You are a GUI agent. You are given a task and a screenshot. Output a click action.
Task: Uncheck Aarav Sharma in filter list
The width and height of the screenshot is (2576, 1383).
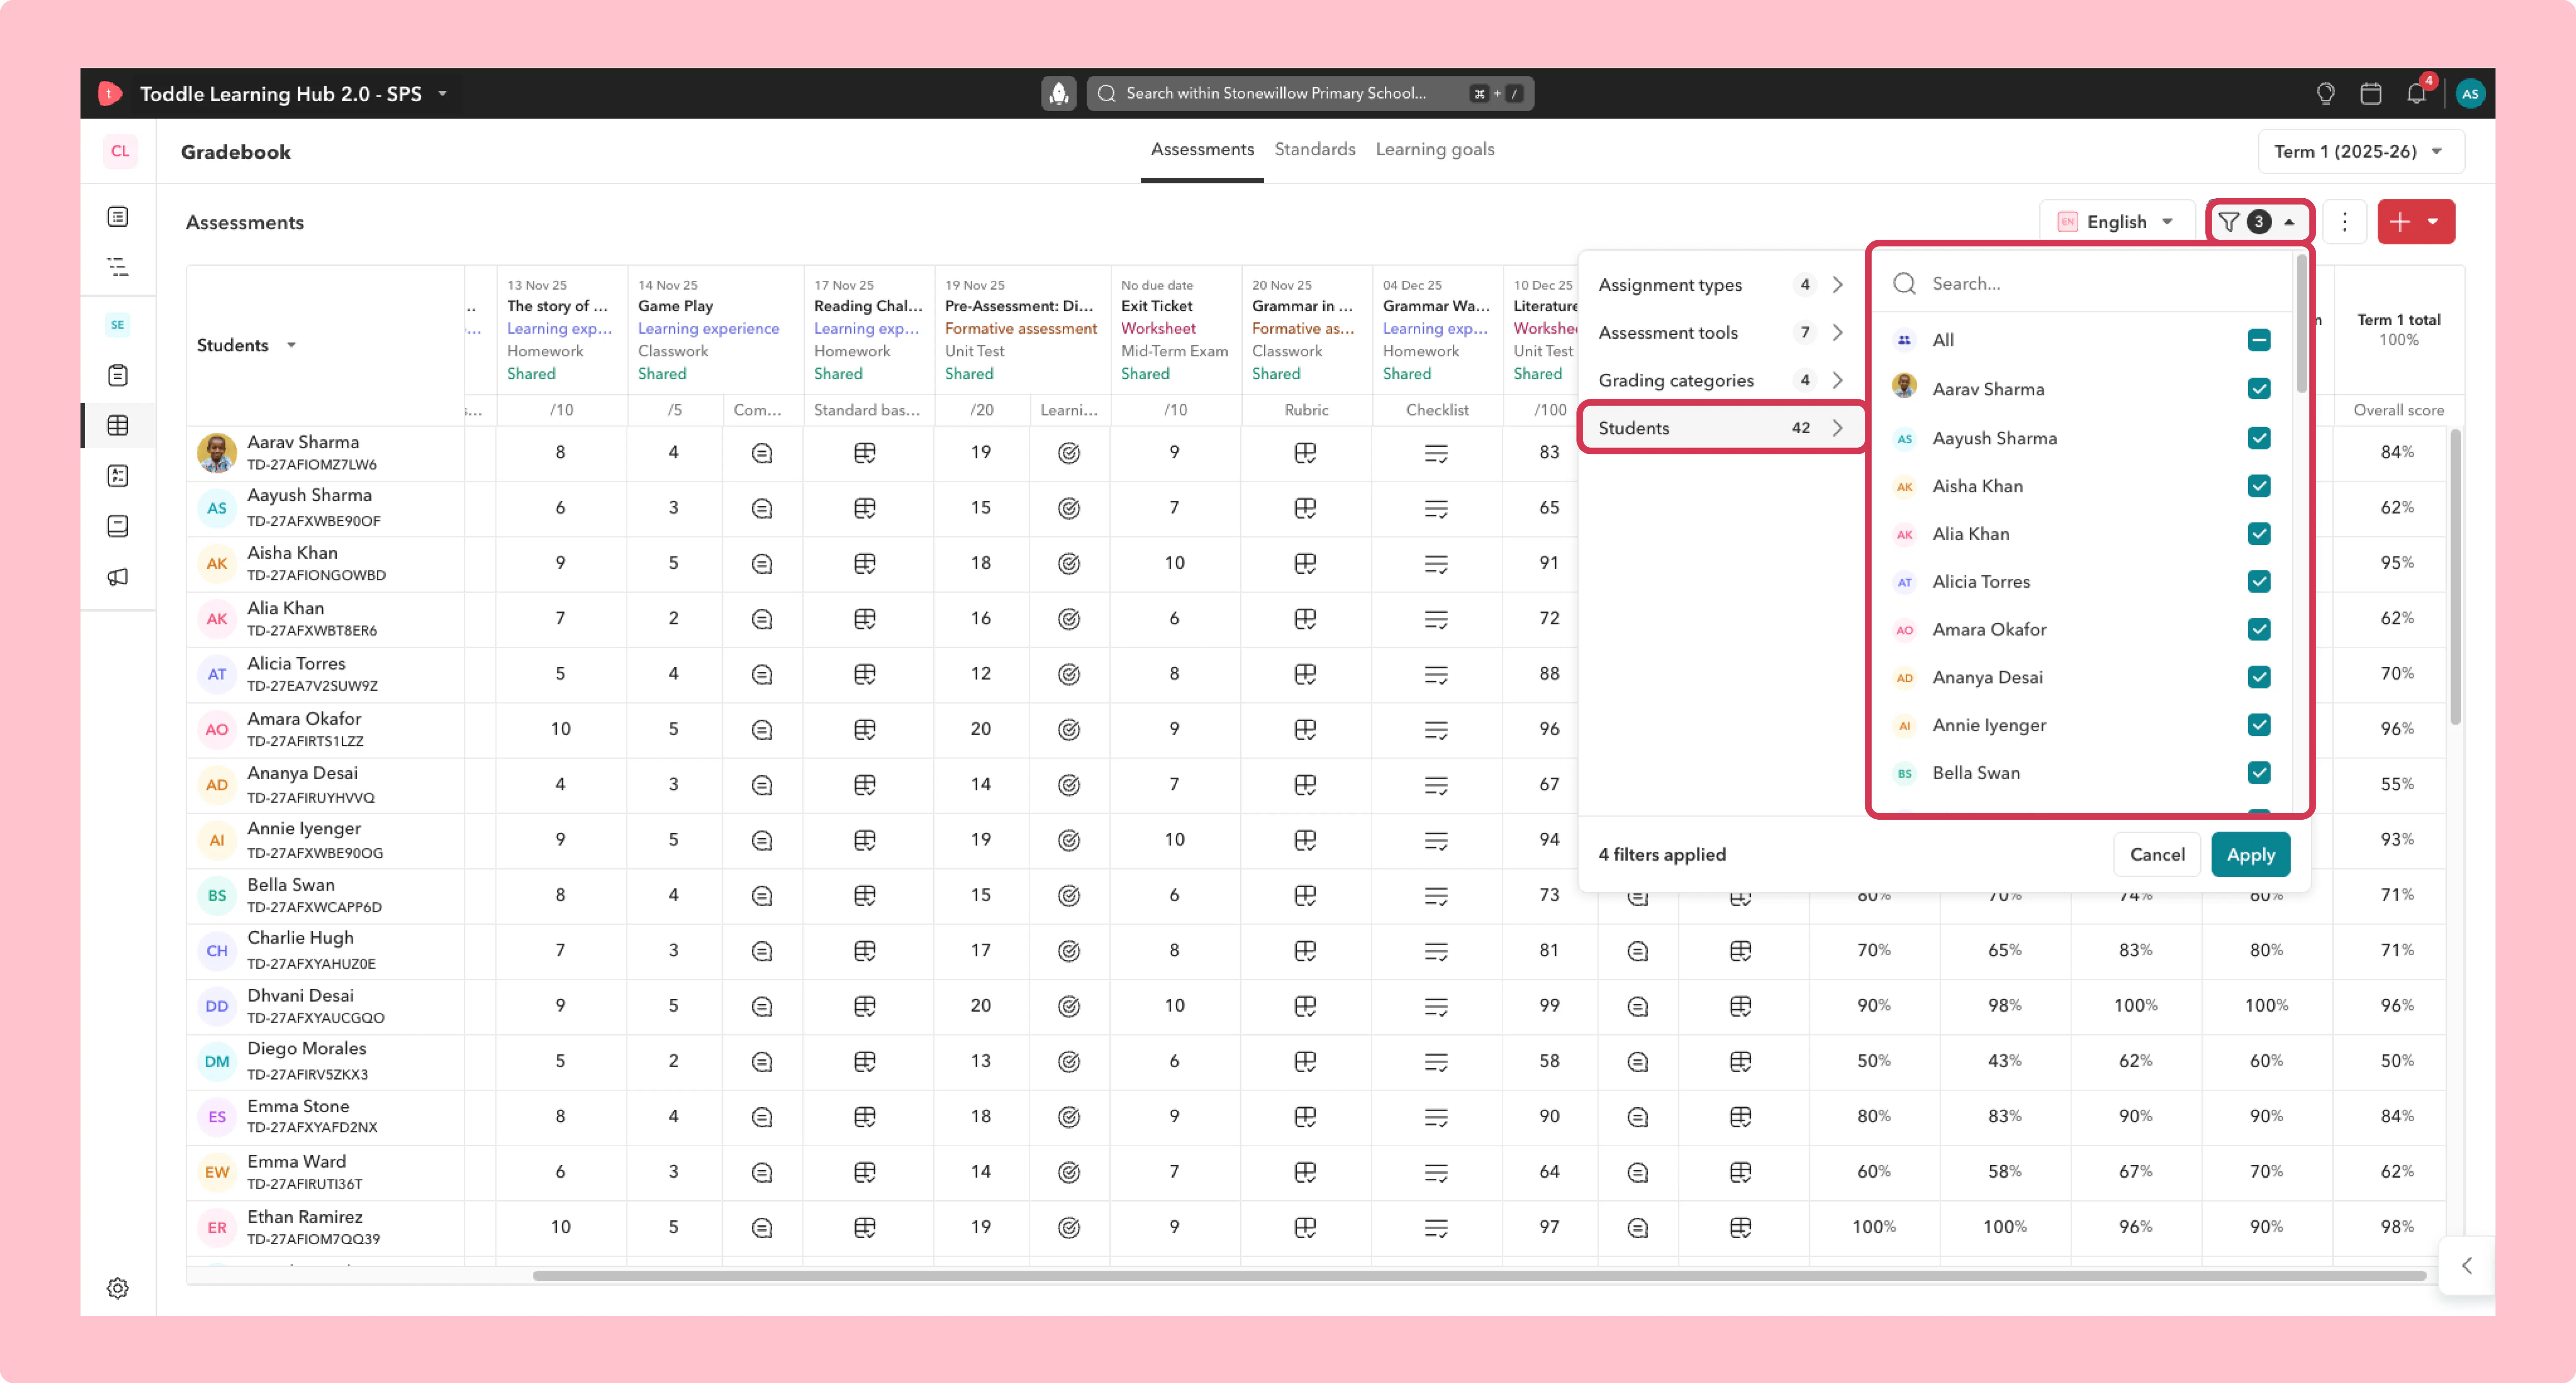point(2259,389)
